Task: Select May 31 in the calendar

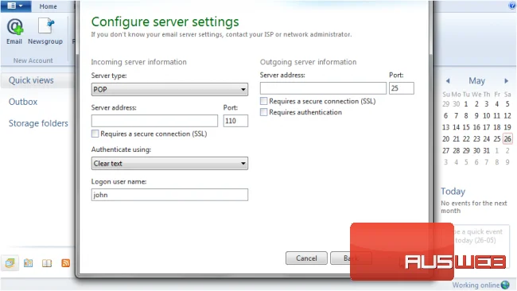Action: (486, 150)
